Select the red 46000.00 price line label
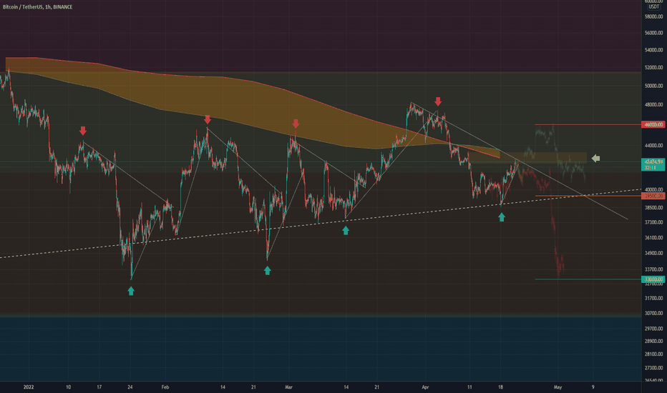Screen dimensions: 667x393 653,124
